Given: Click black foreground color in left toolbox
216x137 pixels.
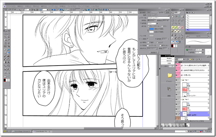Looking at the screenshot, I should point(5,80).
